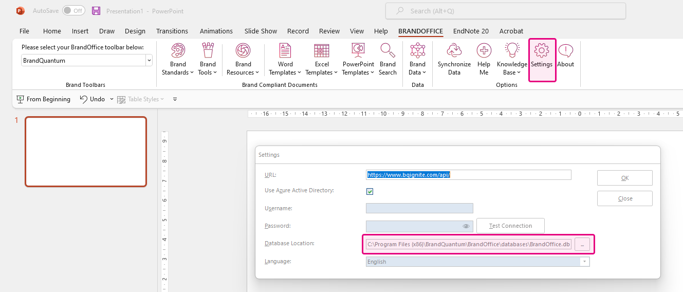Switch to the Review tab
Viewport: 683px width, 292px height.
[x=329, y=31]
